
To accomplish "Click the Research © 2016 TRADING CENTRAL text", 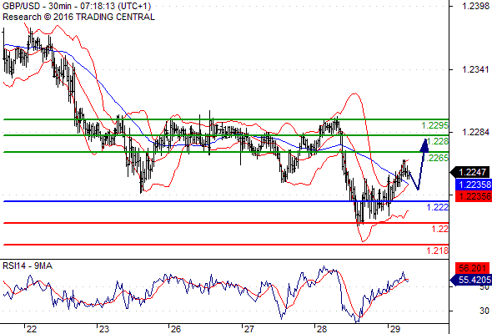I will tap(78, 17).
